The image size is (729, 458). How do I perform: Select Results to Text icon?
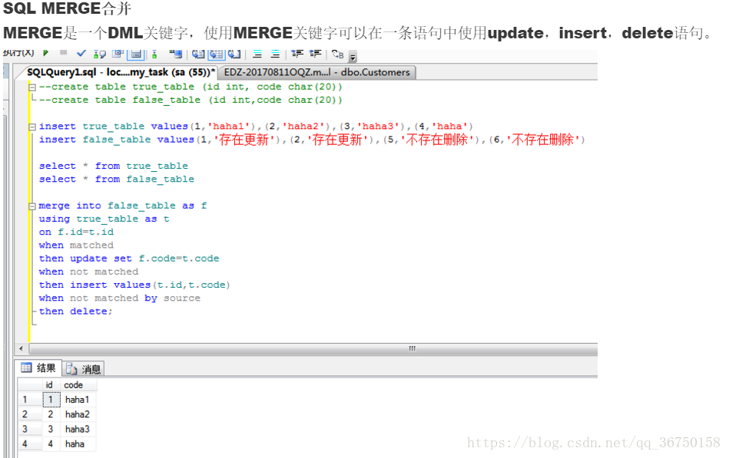[198, 54]
